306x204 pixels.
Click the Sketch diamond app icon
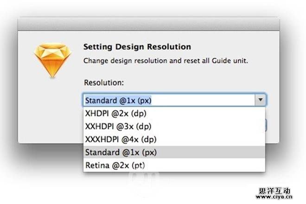point(51,60)
